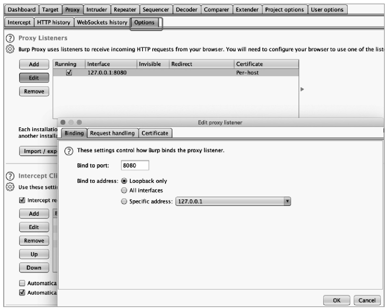
Task: Click Remove button under Proxy Listeners
Action: 34,91
